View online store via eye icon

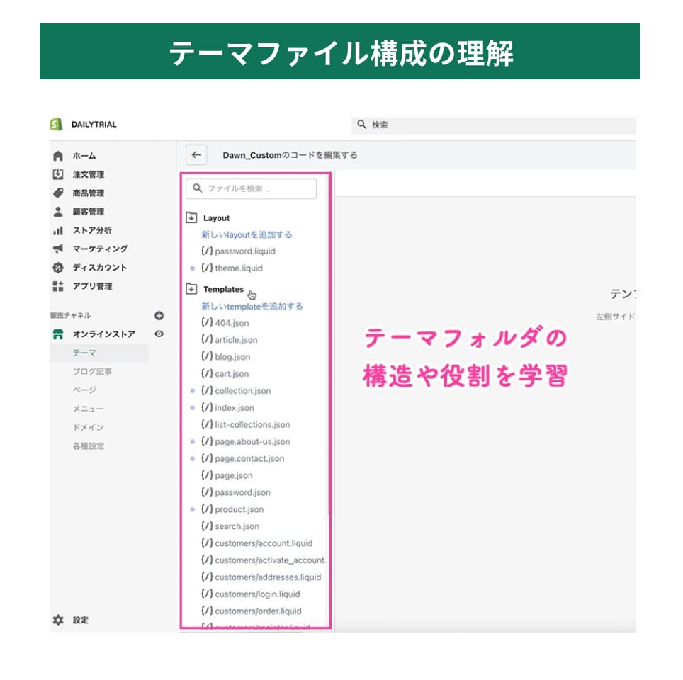coord(159,334)
